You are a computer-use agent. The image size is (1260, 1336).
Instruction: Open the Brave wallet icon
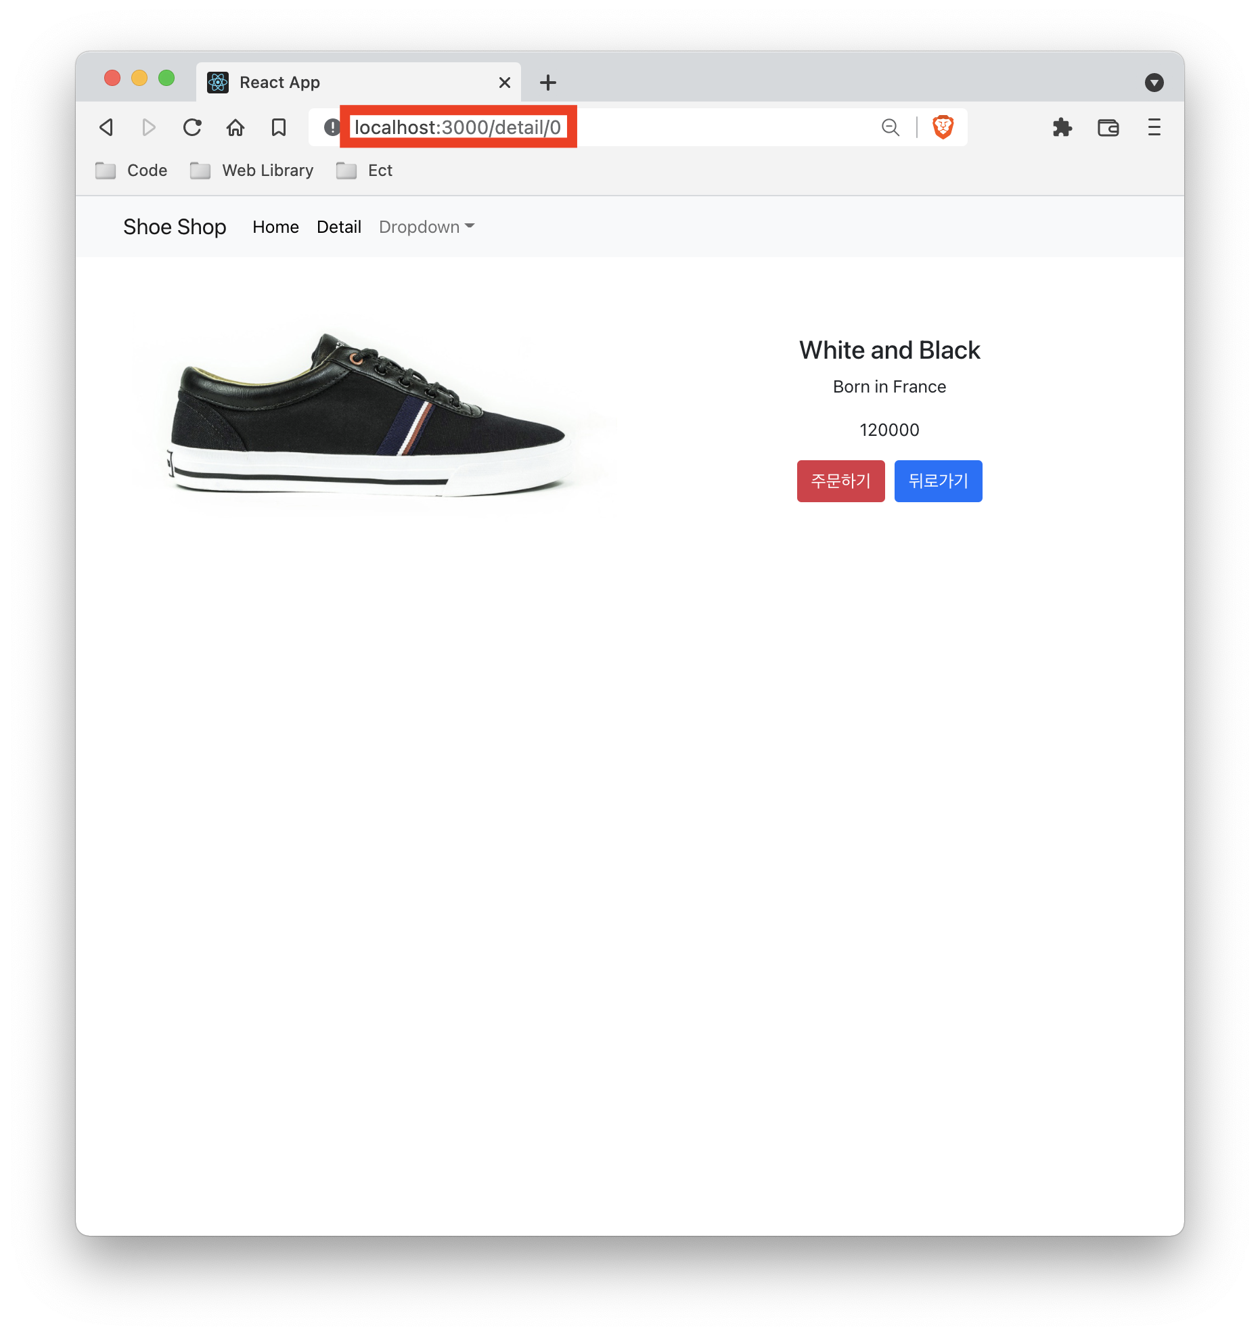pos(1108,127)
